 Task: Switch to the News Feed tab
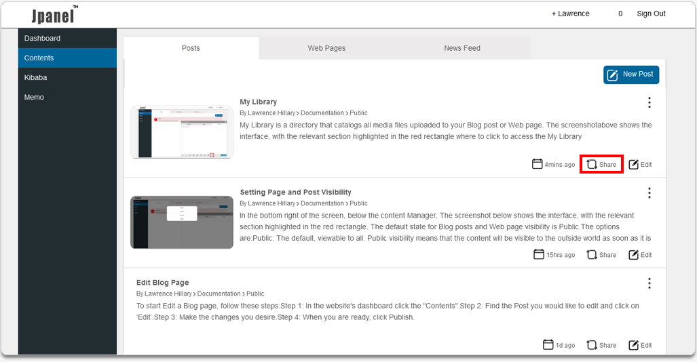coord(462,48)
